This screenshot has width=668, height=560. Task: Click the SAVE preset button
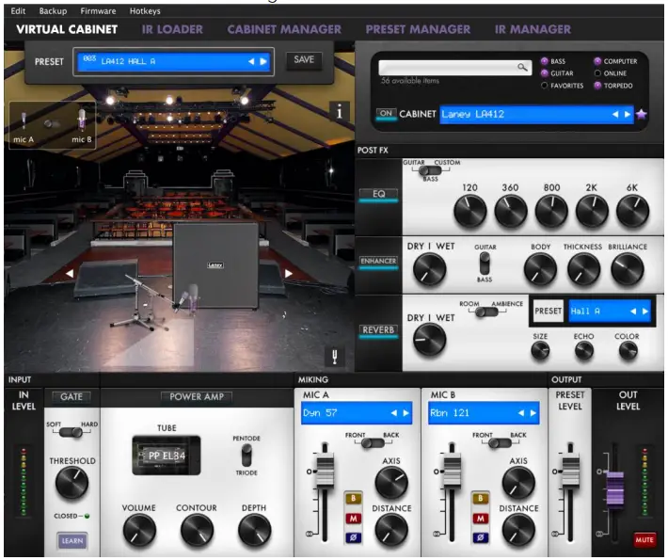[x=304, y=59]
